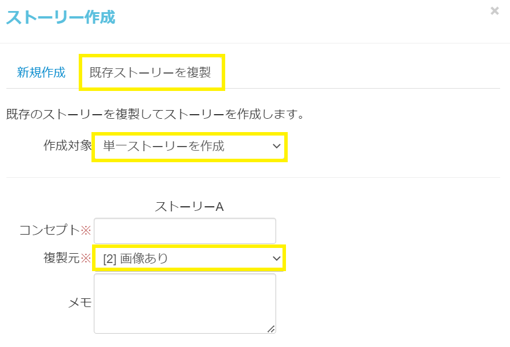Click the コンセプト field label
Viewport: 510px width, 347px height.
(49, 231)
